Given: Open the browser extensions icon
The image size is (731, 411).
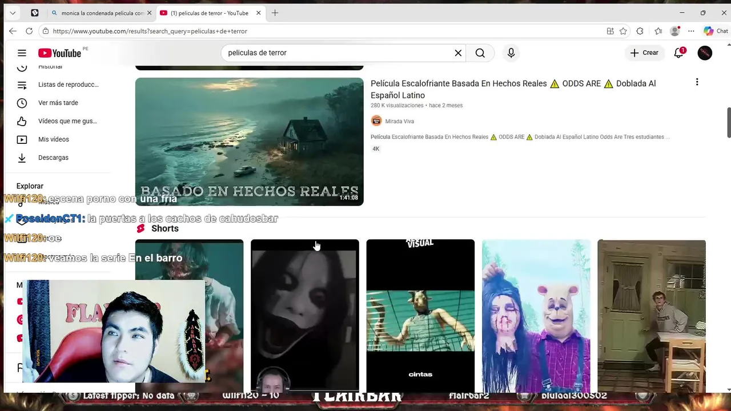Looking at the screenshot, I should coord(640,31).
